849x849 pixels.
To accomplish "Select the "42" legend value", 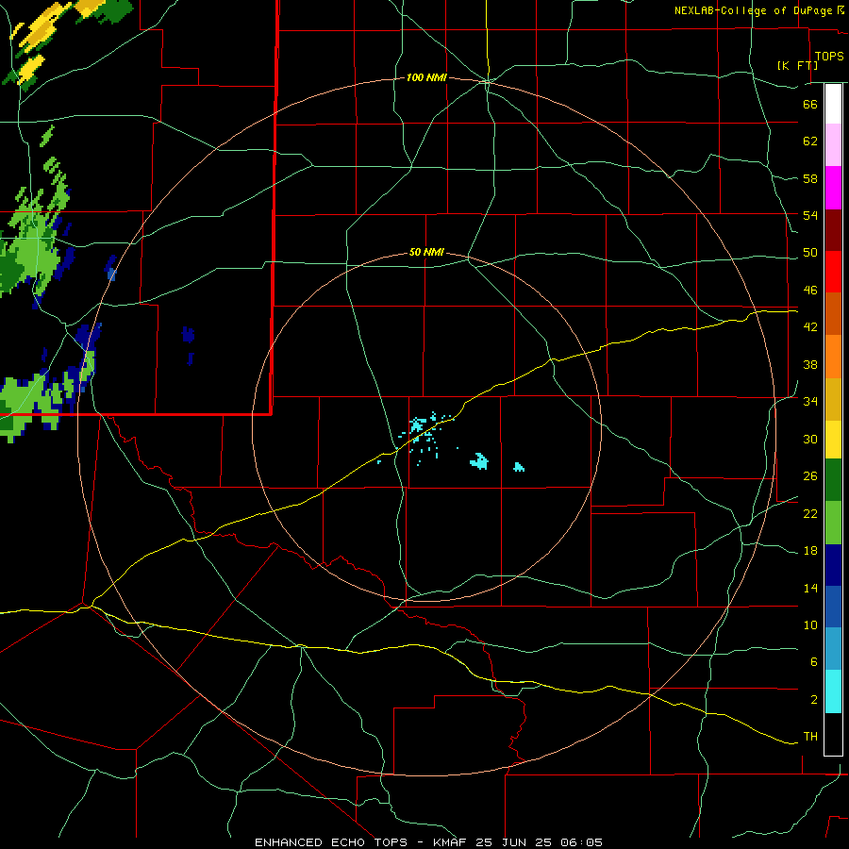I will (810, 327).
